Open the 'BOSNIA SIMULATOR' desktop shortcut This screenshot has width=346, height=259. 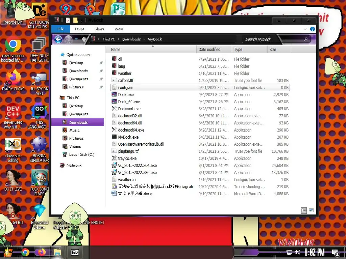(x=39, y=150)
